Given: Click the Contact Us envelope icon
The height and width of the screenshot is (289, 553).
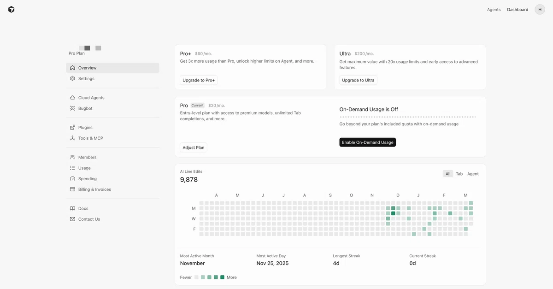Looking at the screenshot, I should (x=72, y=219).
